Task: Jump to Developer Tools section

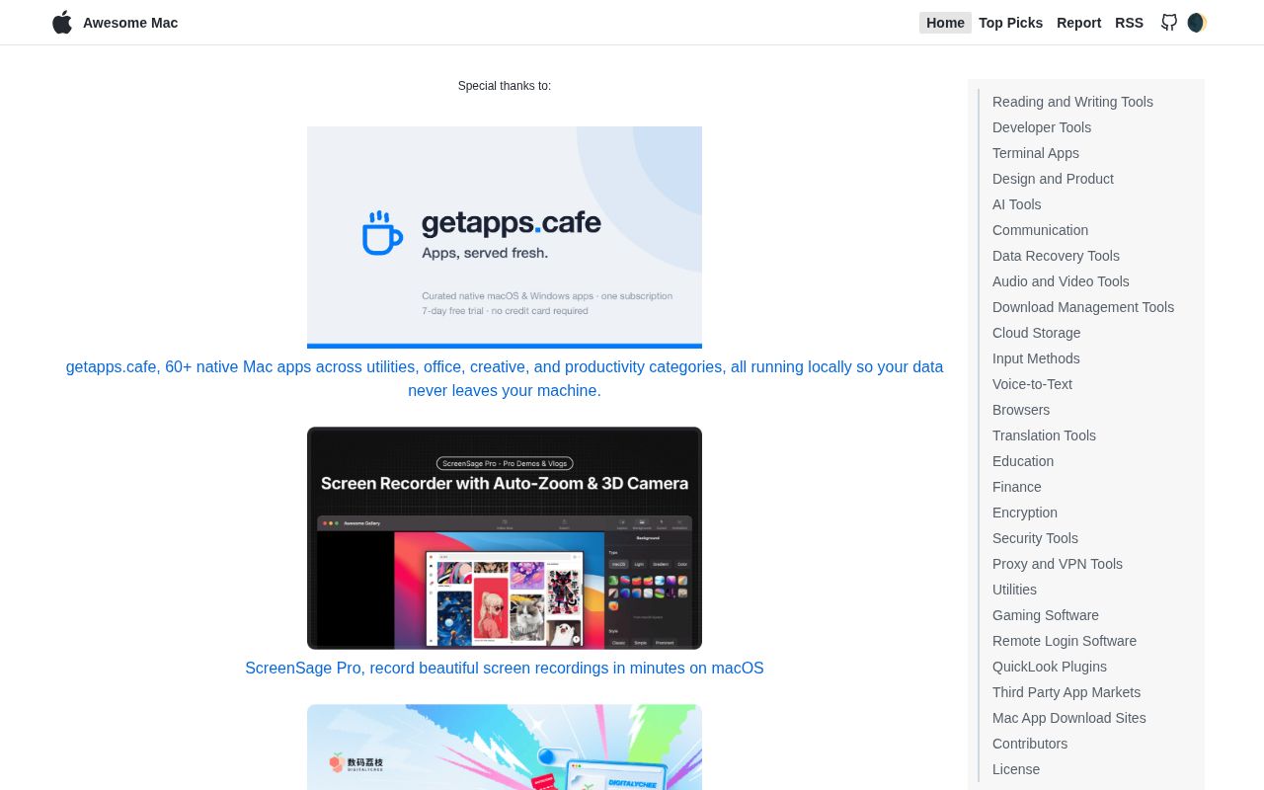Action: pyautogui.click(x=1042, y=127)
